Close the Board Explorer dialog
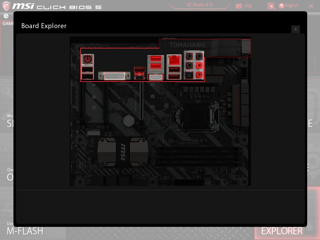Viewport: 320px width, 240px height. 296,29
